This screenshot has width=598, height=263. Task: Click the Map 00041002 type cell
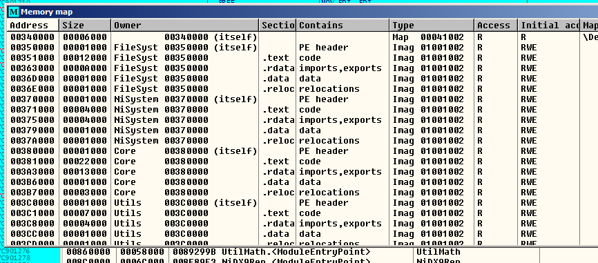[x=428, y=37]
